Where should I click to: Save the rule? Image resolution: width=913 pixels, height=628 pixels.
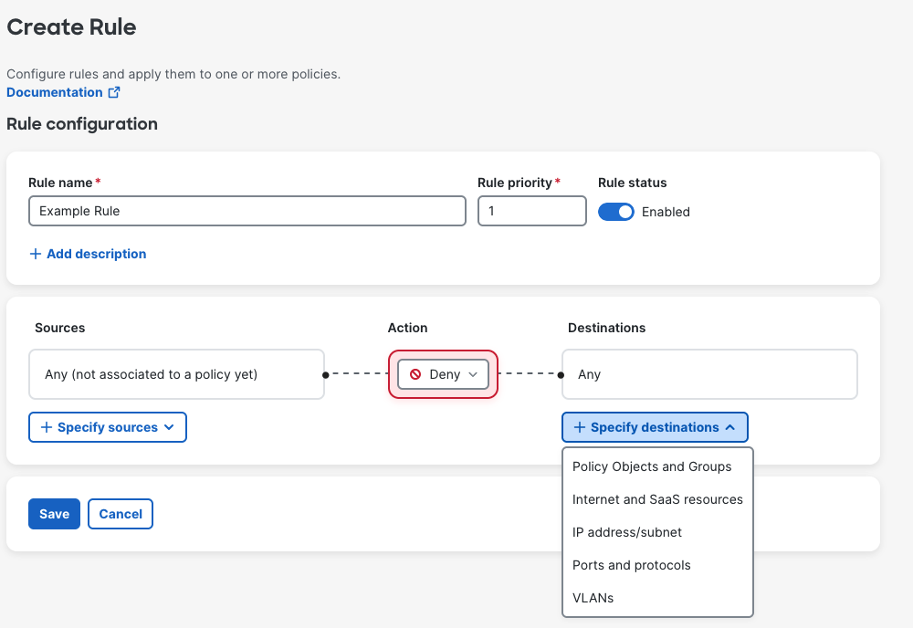point(54,514)
